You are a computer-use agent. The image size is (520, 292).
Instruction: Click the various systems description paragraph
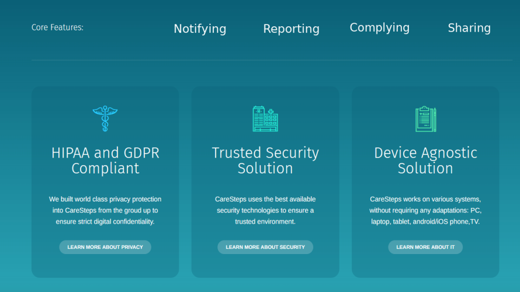click(x=425, y=210)
